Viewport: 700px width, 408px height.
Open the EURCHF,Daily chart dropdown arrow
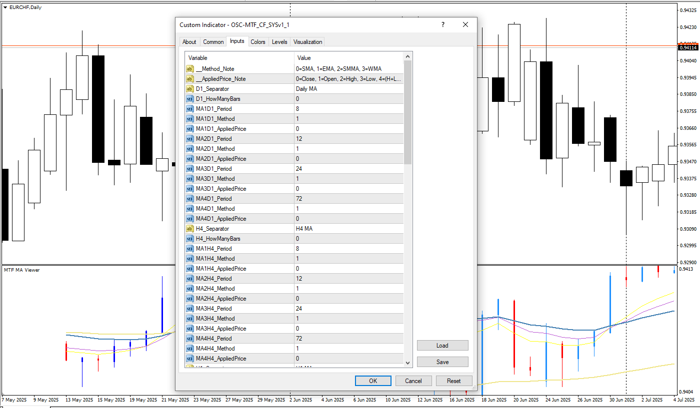(5, 7)
